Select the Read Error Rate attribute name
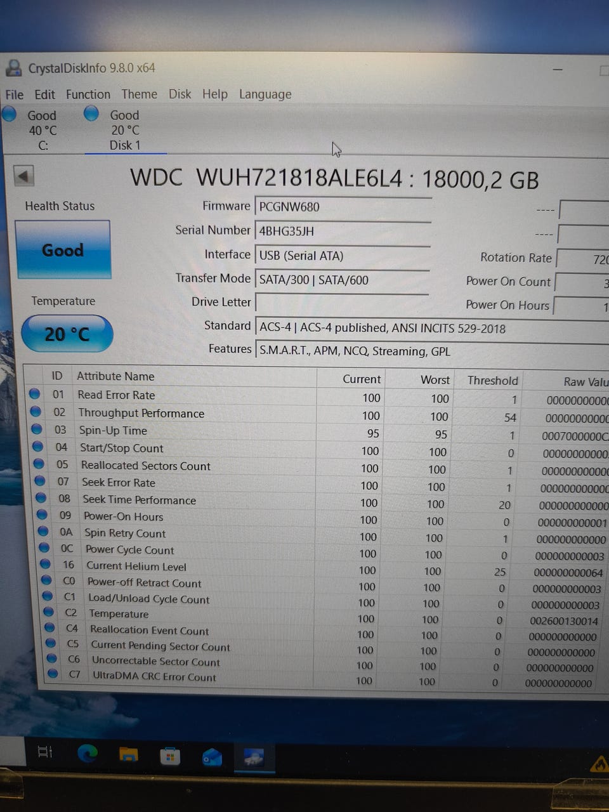This screenshot has height=812, width=609. (x=116, y=395)
